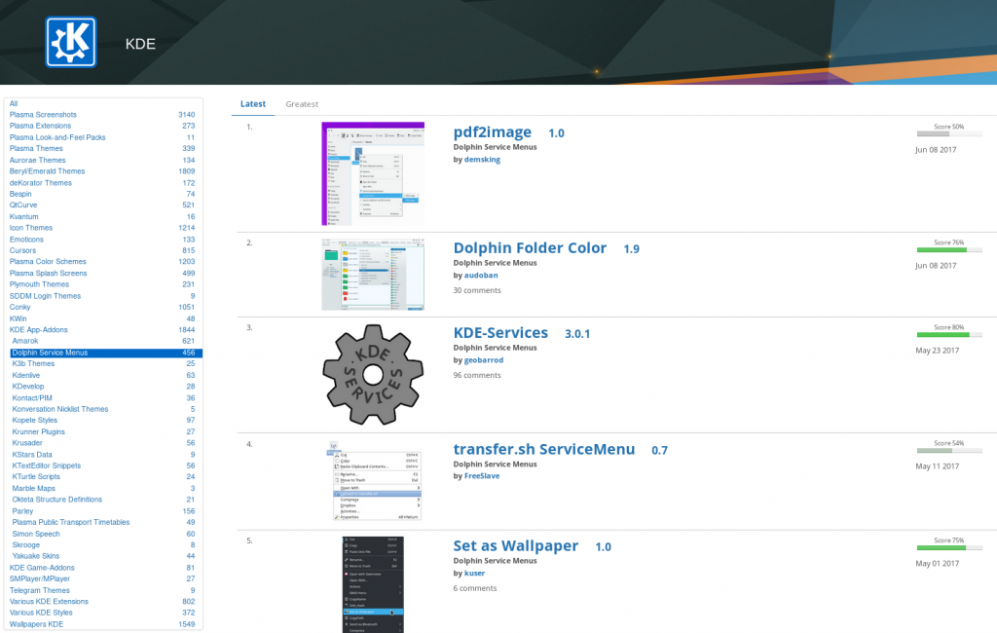Open the KDE-Services title link
Image resolution: width=997 pixels, height=633 pixels.
click(500, 333)
